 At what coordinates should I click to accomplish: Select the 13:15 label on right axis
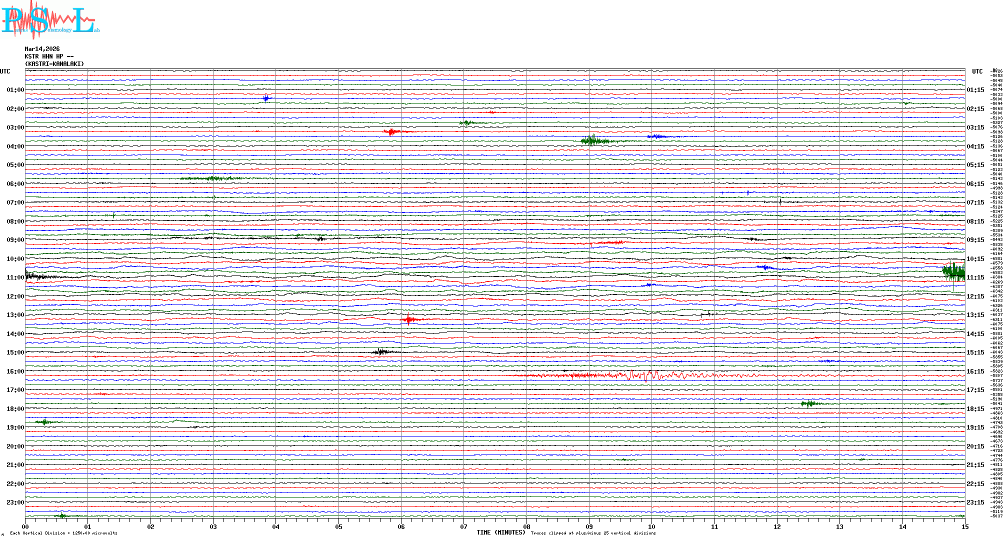975,315
